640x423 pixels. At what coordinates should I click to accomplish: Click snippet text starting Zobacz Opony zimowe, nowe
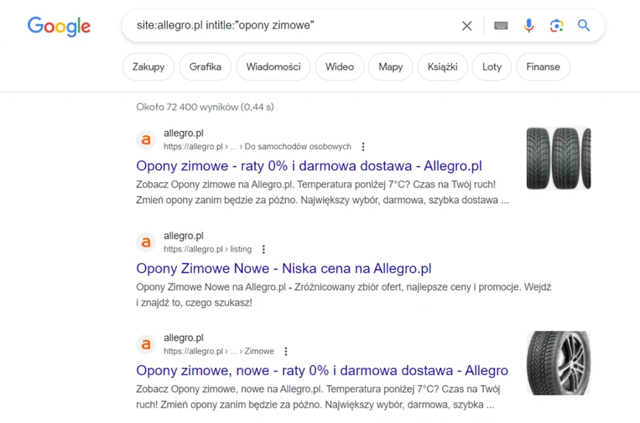pos(318,397)
